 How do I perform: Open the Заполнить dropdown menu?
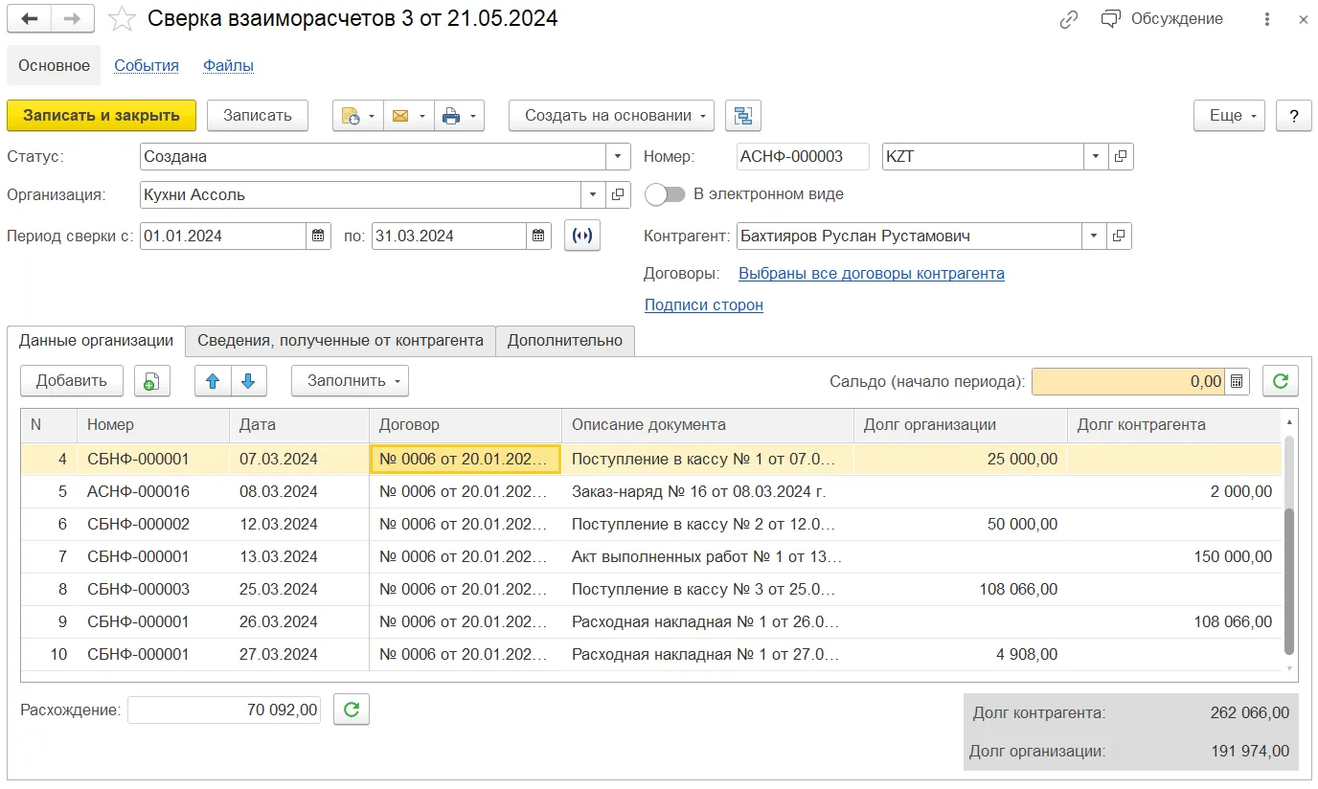(350, 381)
